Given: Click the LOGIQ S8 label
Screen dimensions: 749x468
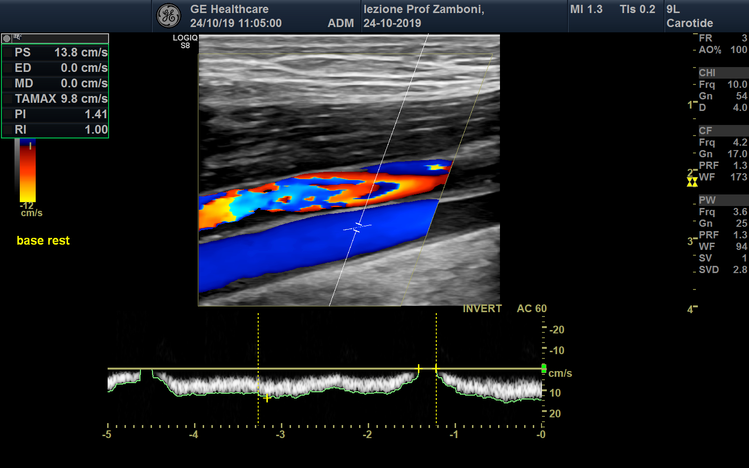Looking at the screenshot, I should (x=185, y=41).
